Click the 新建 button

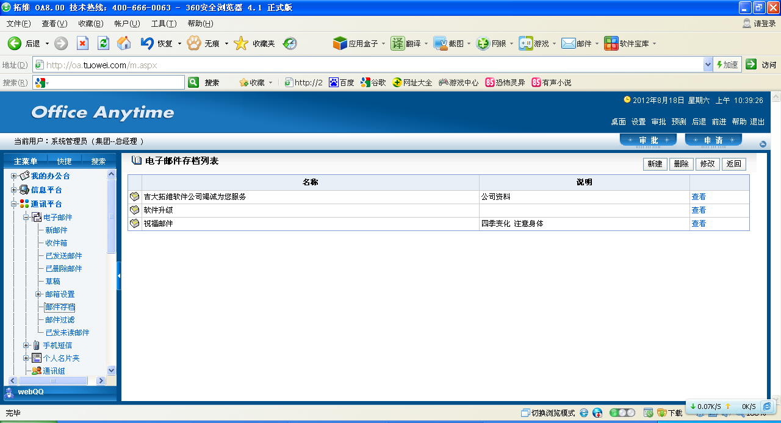coord(655,164)
